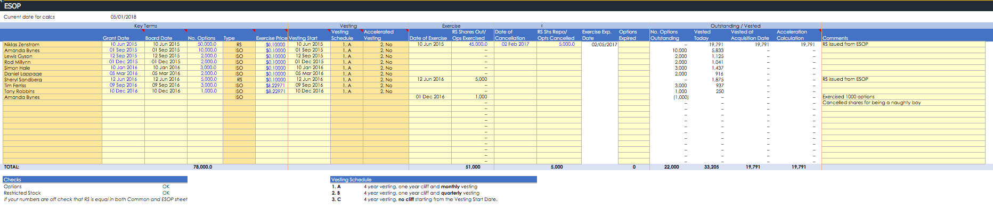Select the Sheryl Sandberg name cell

[x=52, y=80]
